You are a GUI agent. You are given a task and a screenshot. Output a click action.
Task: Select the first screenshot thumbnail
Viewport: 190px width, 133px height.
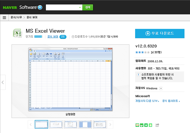point(41,124)
